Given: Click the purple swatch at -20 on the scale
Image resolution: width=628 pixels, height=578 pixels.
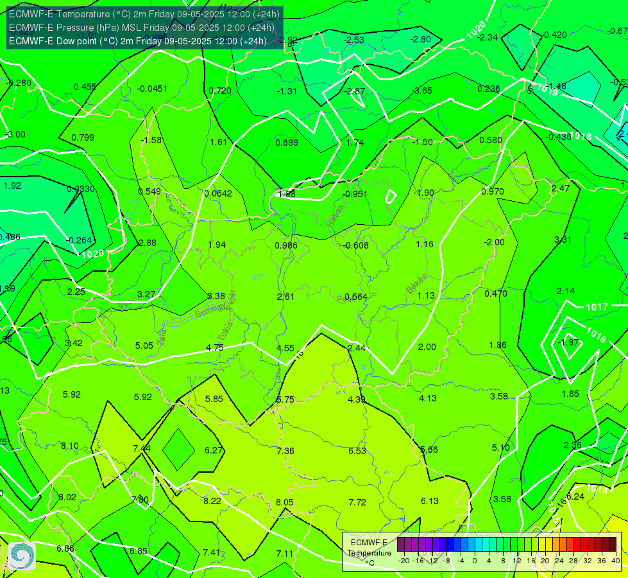Looking at the screenshot, I should pyautogui.click(x=401, y=545).
